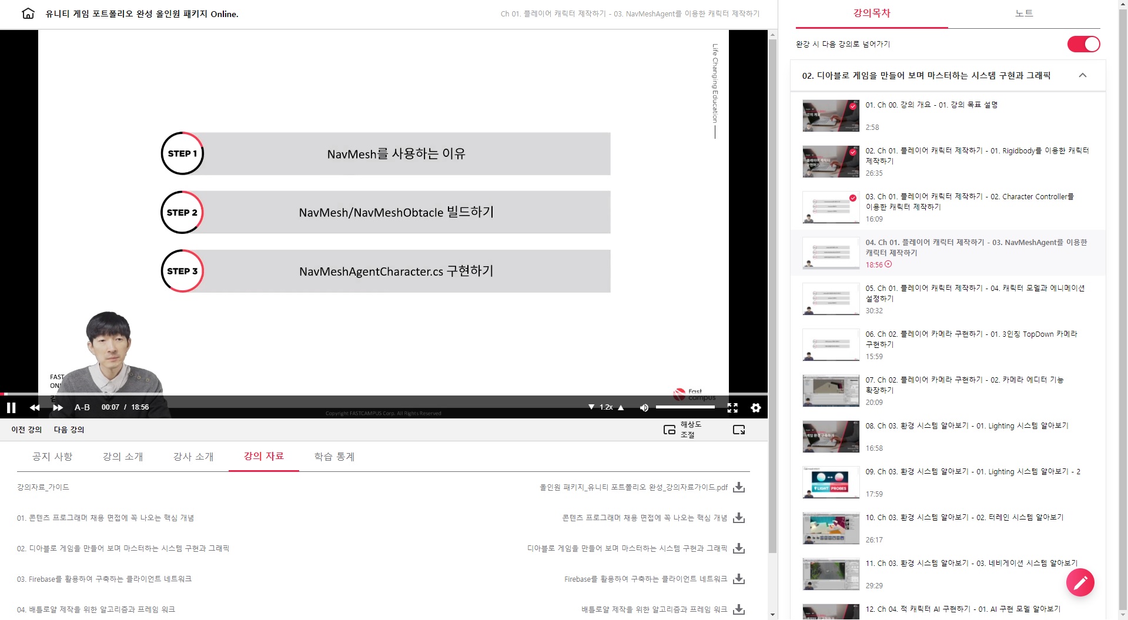Open the resolution adjust option (해상도 조절)

[x=691, y=430]
